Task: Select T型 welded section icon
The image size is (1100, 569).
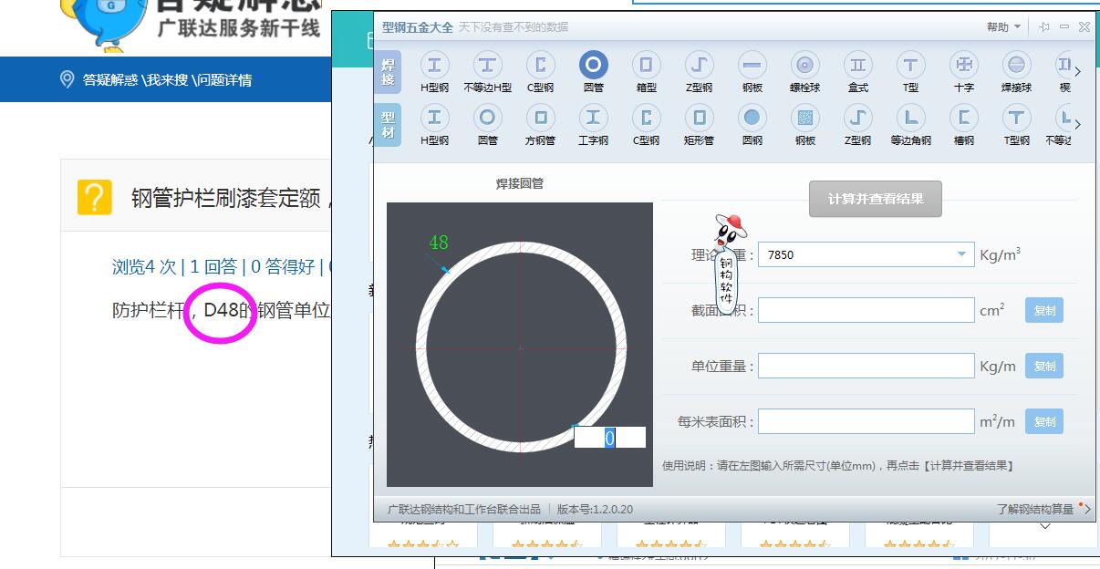Action: pos(910,72)
